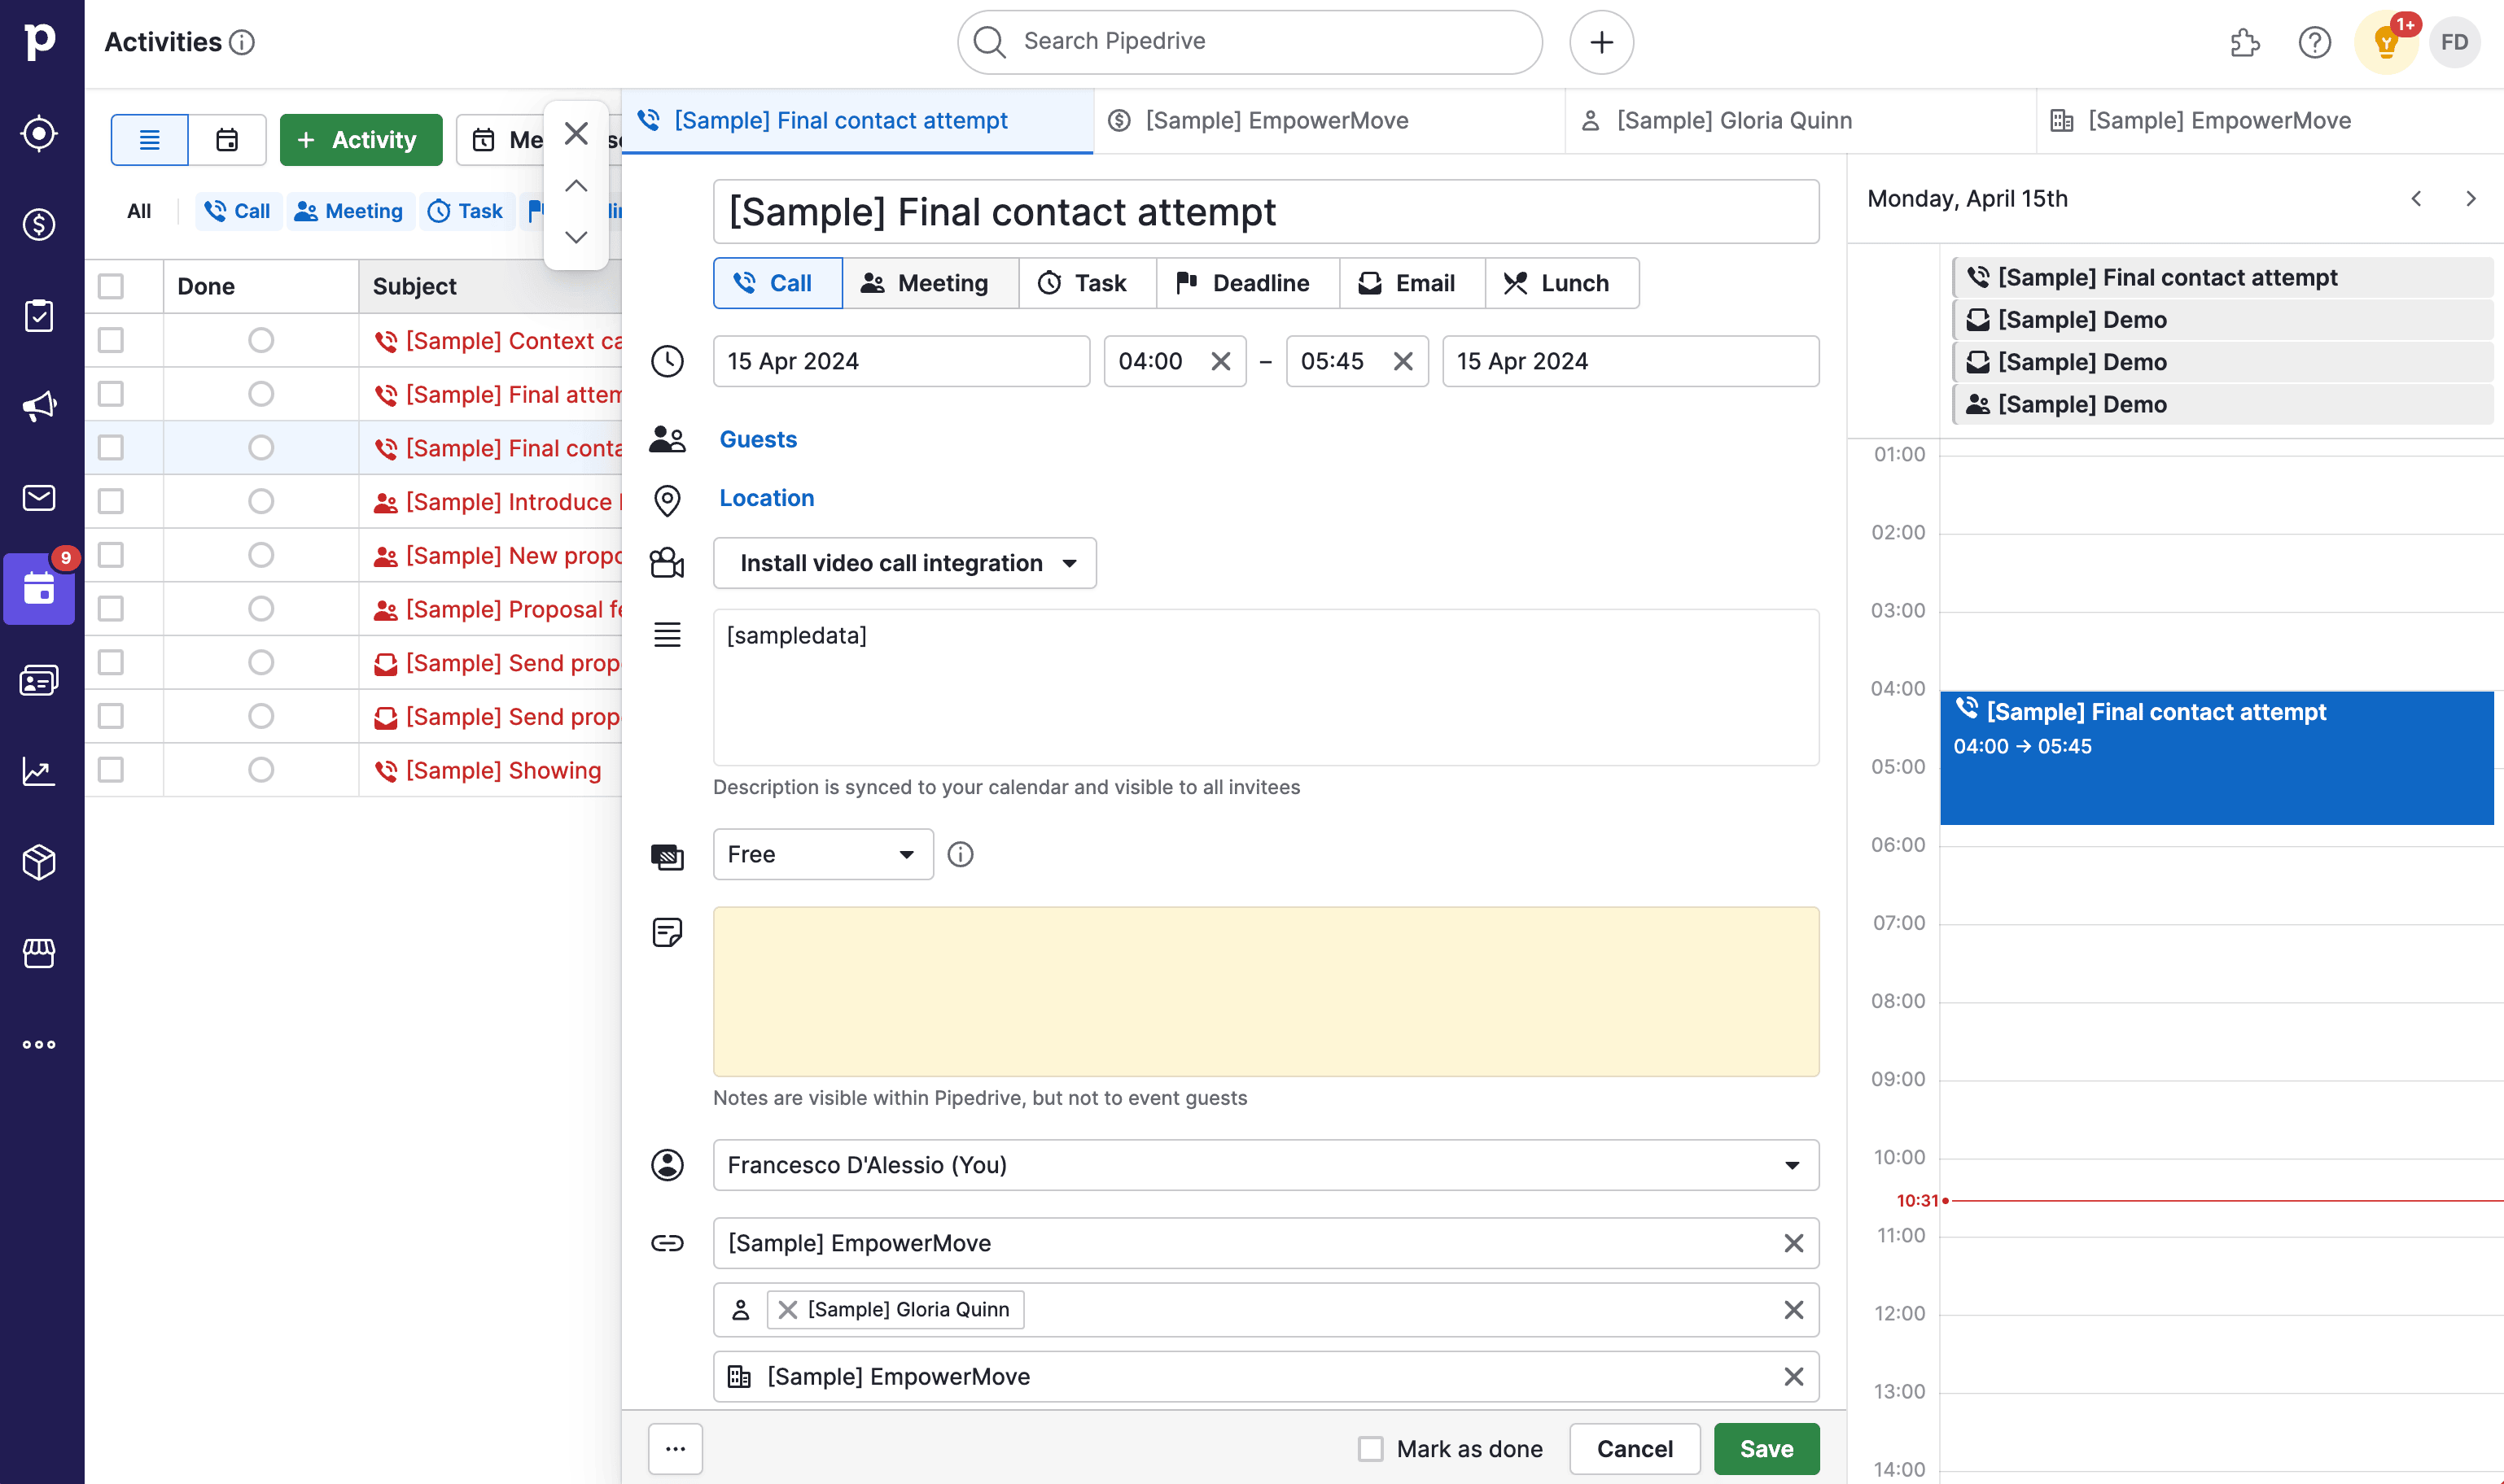Add guests via the Guests link

tap(757, 439)
